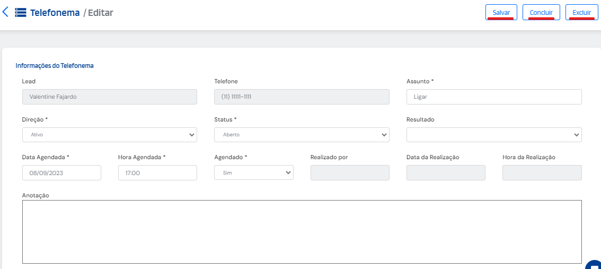Viewport: 601px width, 269px height.
Task: Click the Data da Realização field
Action: click(x=445, y=172)
